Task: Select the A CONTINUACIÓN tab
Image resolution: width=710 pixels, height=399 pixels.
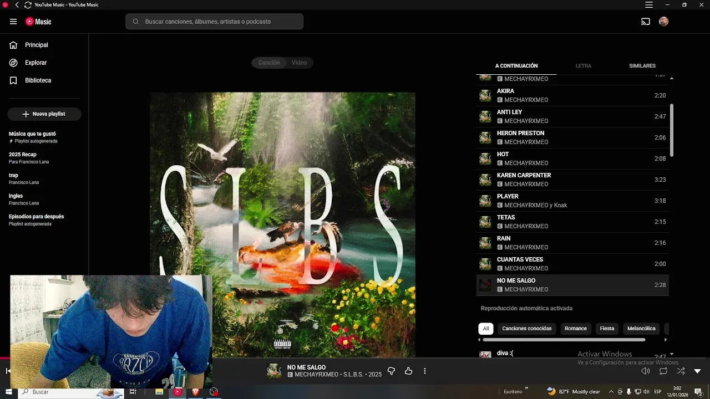Action: [x=516, y=65]
